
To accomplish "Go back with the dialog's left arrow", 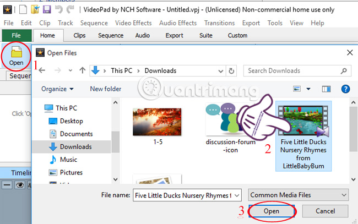I will pos(42,70).
